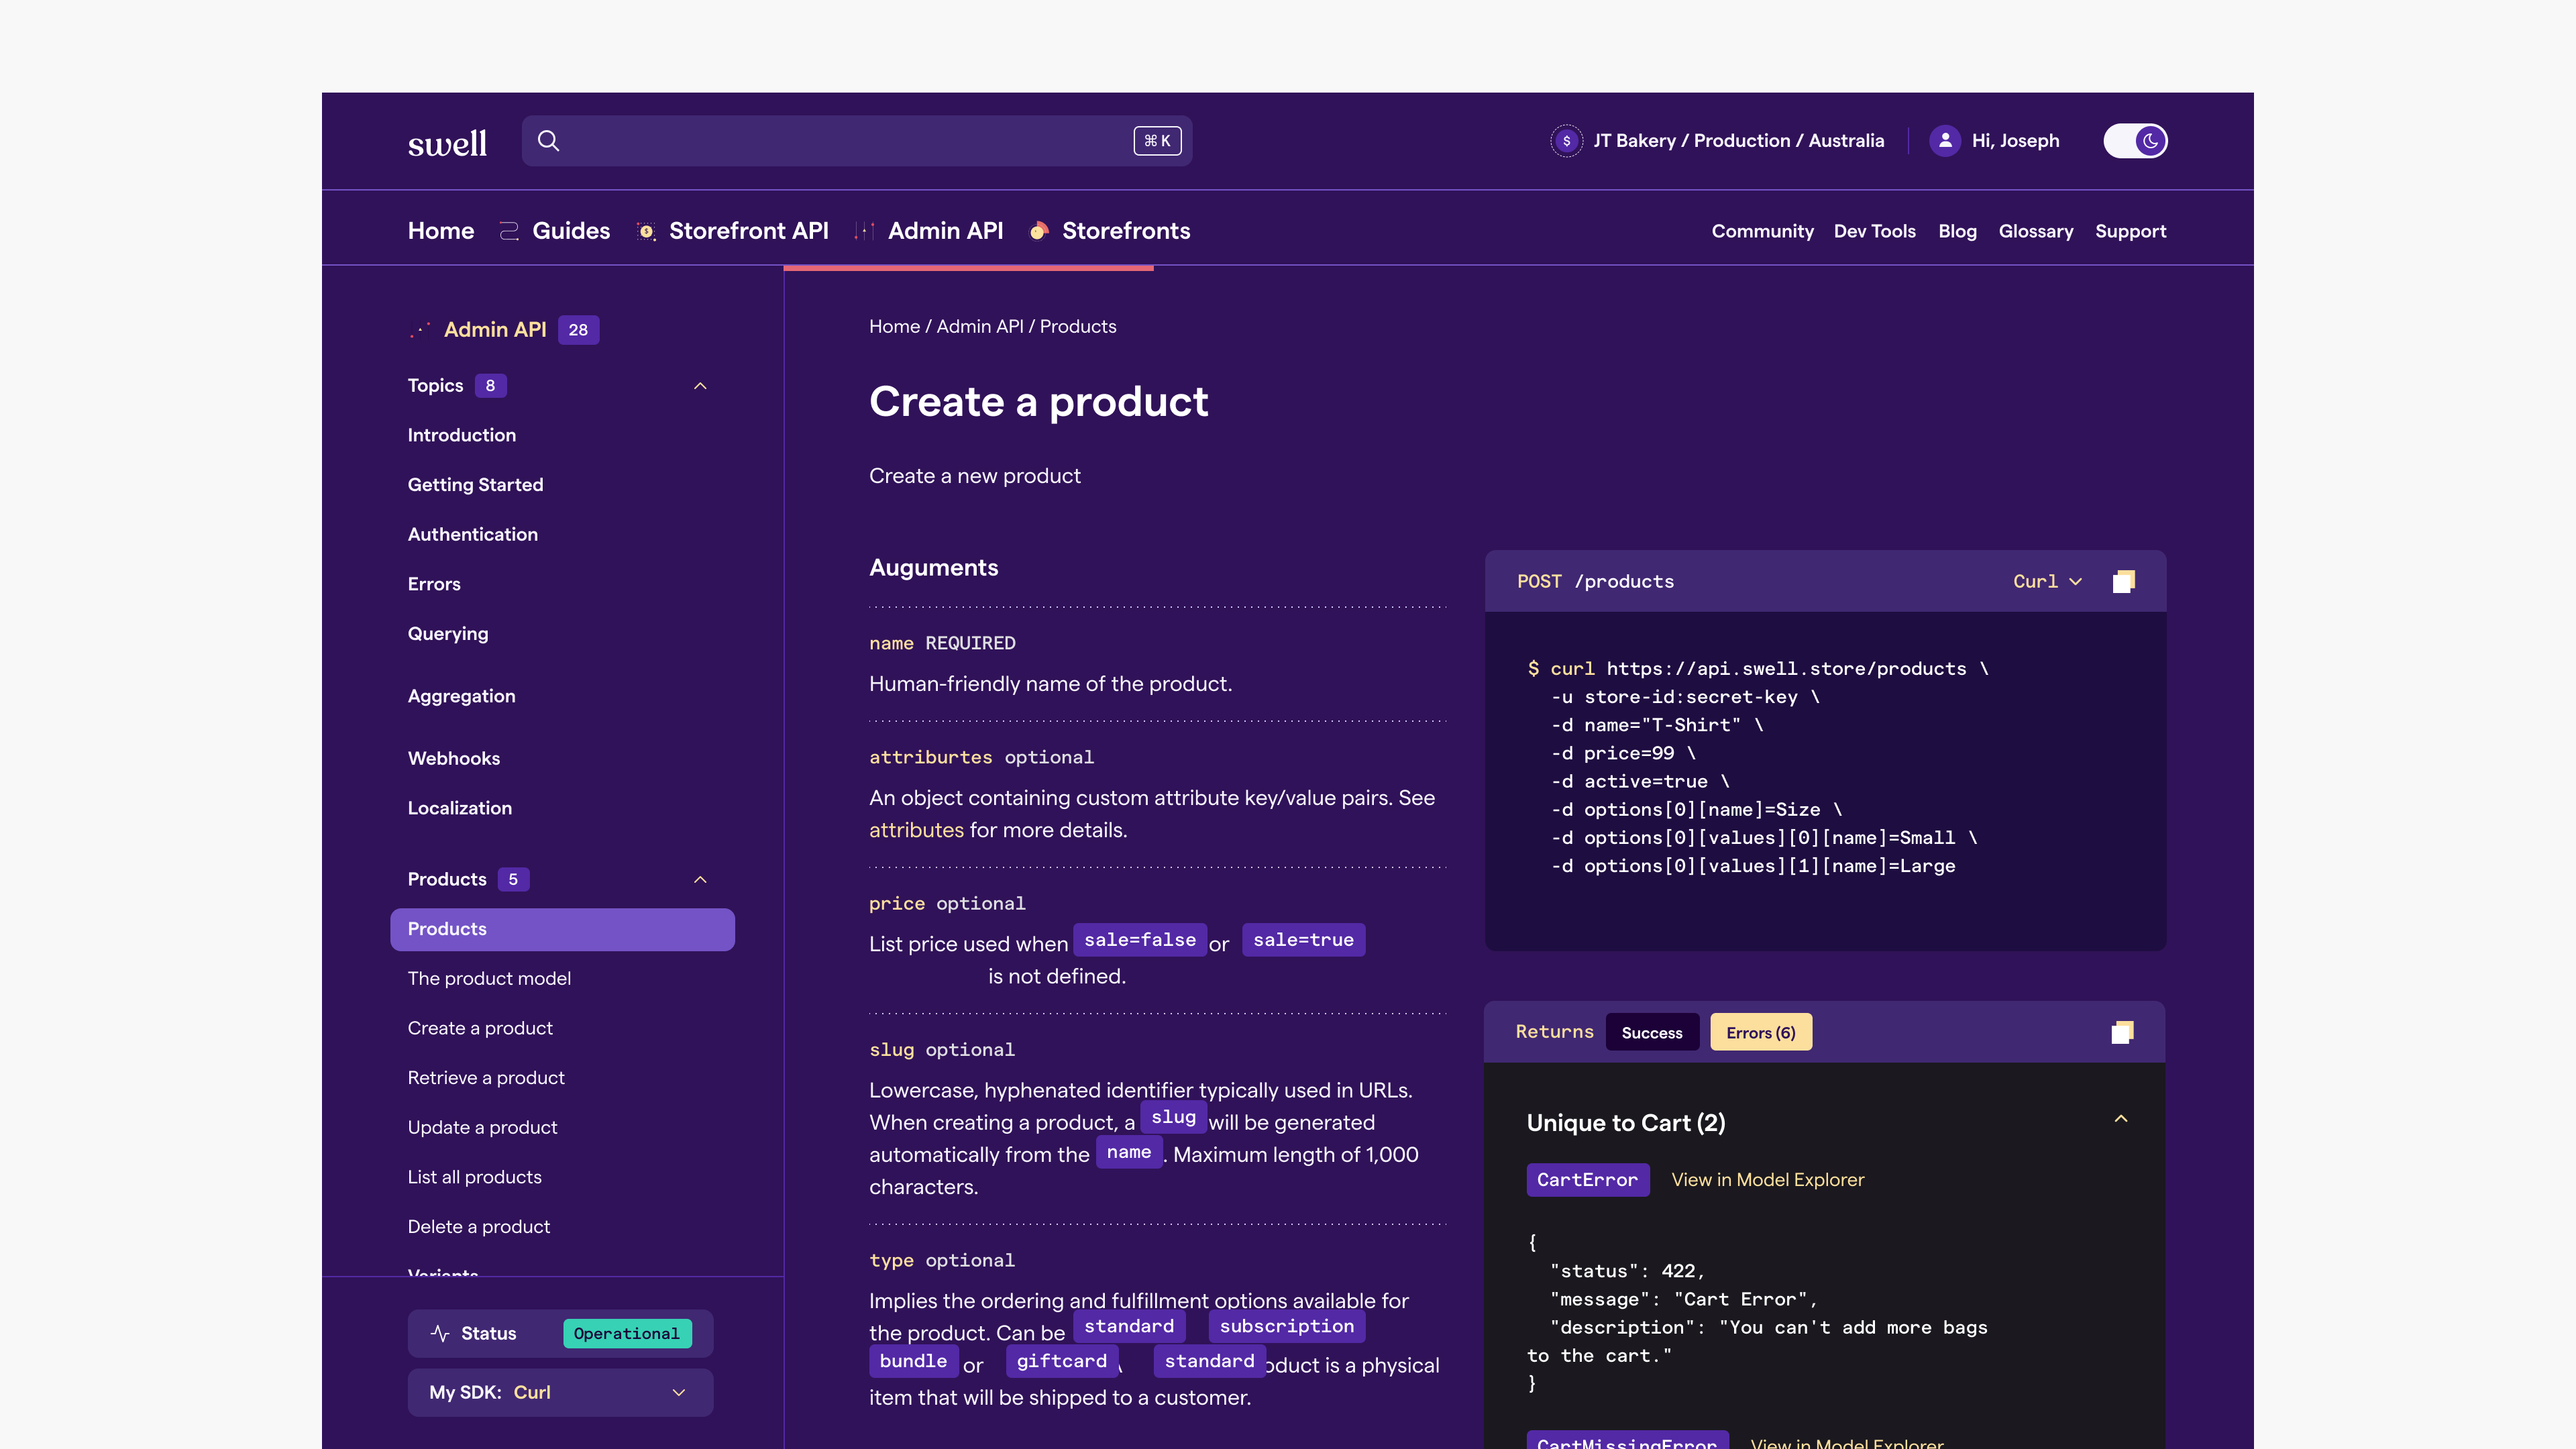Image resolution: width=2576 pixels, height=1449 pixels.
Task: Open the Webhooks topic
Action: pyautogui.click(x=454, y=758)
